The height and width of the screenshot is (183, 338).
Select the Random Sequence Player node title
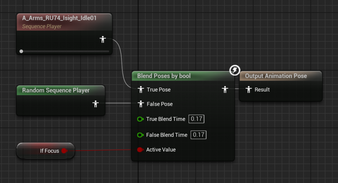(x=56, y=90)
